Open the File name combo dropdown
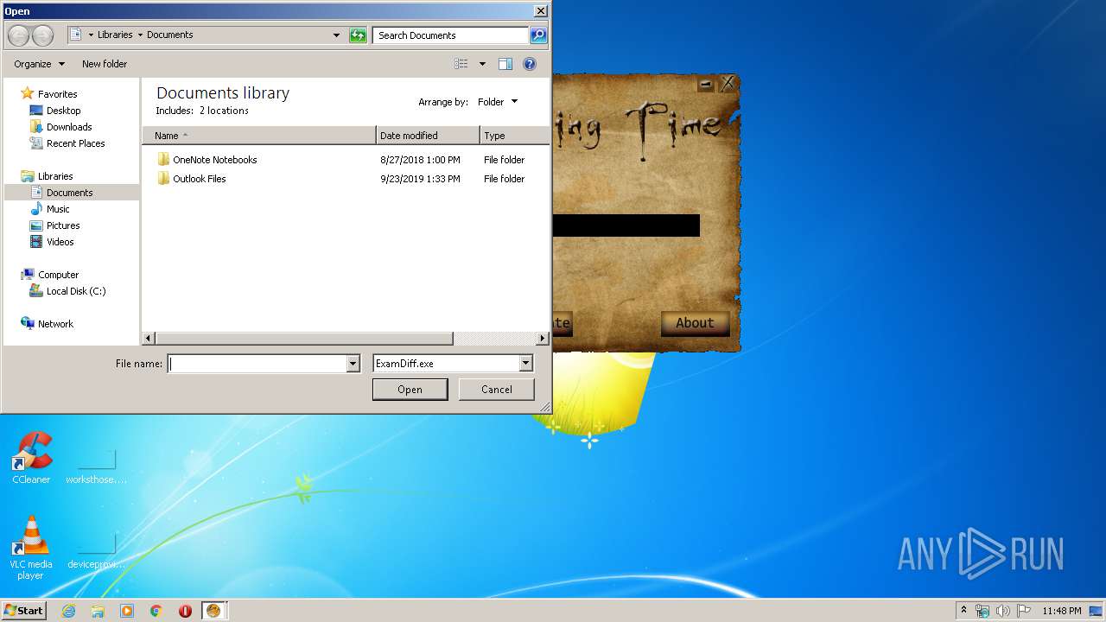 353,364
